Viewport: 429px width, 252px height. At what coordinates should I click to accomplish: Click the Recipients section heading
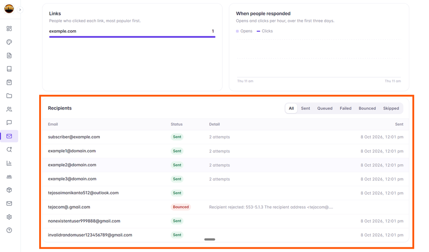pyautogui.click(x=60, y=108)
